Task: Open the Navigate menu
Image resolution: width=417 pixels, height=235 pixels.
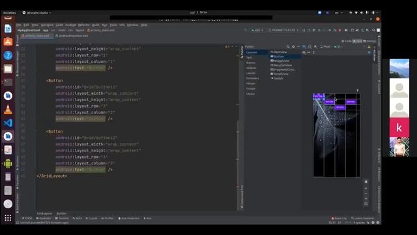Action: tap(48, 25)
